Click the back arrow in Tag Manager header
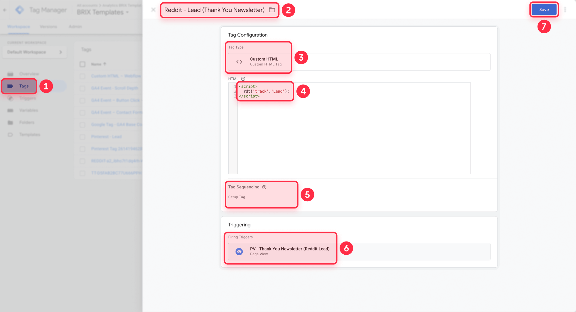The image size is (576, 312). (x=5, y=10)
